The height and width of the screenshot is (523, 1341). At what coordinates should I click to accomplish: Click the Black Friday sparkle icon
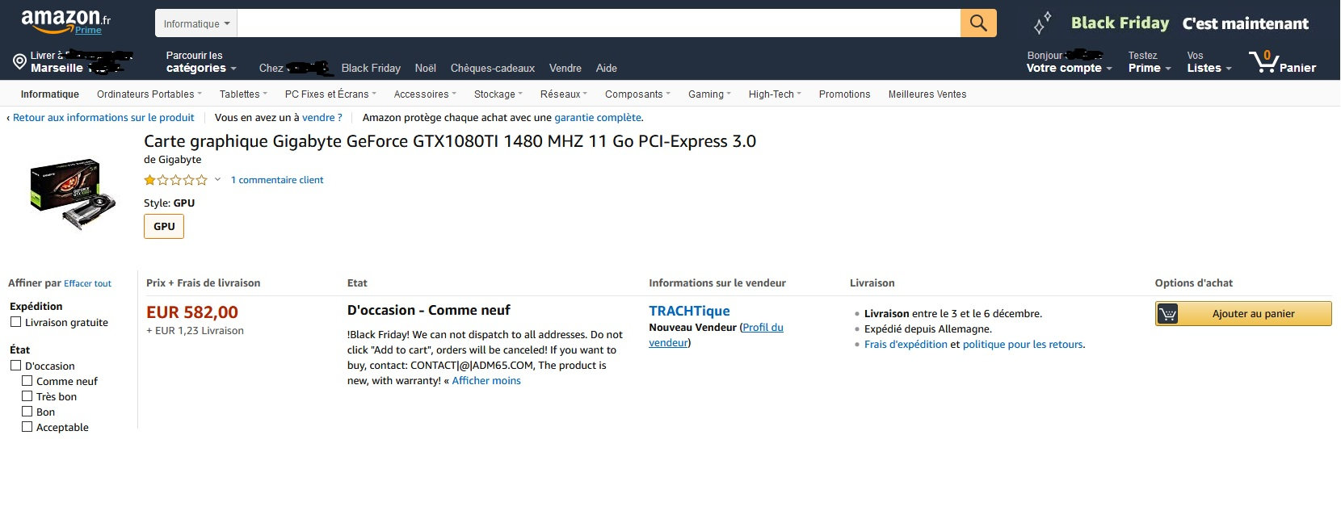1043,23
